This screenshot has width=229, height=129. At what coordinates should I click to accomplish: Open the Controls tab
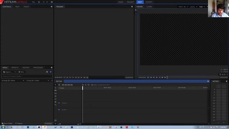tap(7, 7)
